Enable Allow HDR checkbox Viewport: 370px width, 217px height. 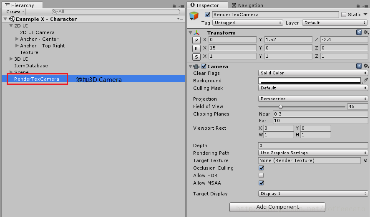tap(261, 175)
